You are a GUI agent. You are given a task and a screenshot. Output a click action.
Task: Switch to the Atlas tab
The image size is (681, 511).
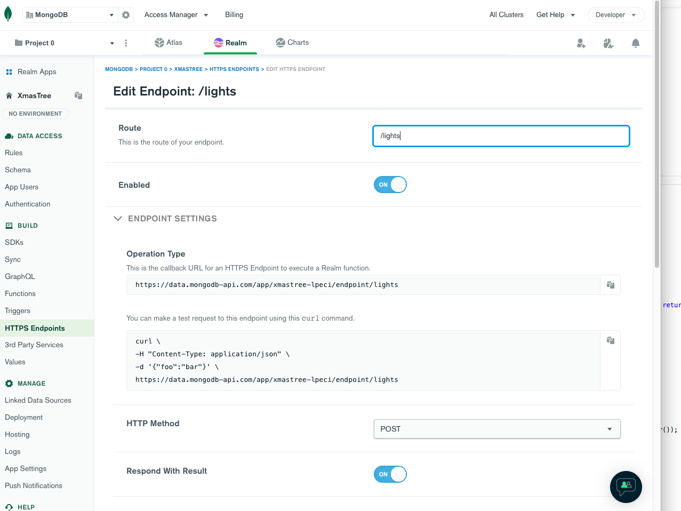click(x=169, y=43)
